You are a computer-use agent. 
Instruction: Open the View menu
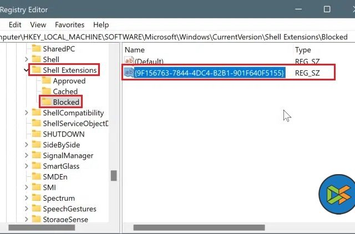coord(38,24)
